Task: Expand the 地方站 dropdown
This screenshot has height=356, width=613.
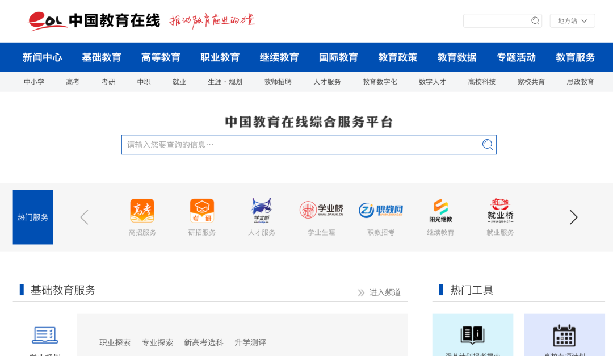Action: [572, 21]
